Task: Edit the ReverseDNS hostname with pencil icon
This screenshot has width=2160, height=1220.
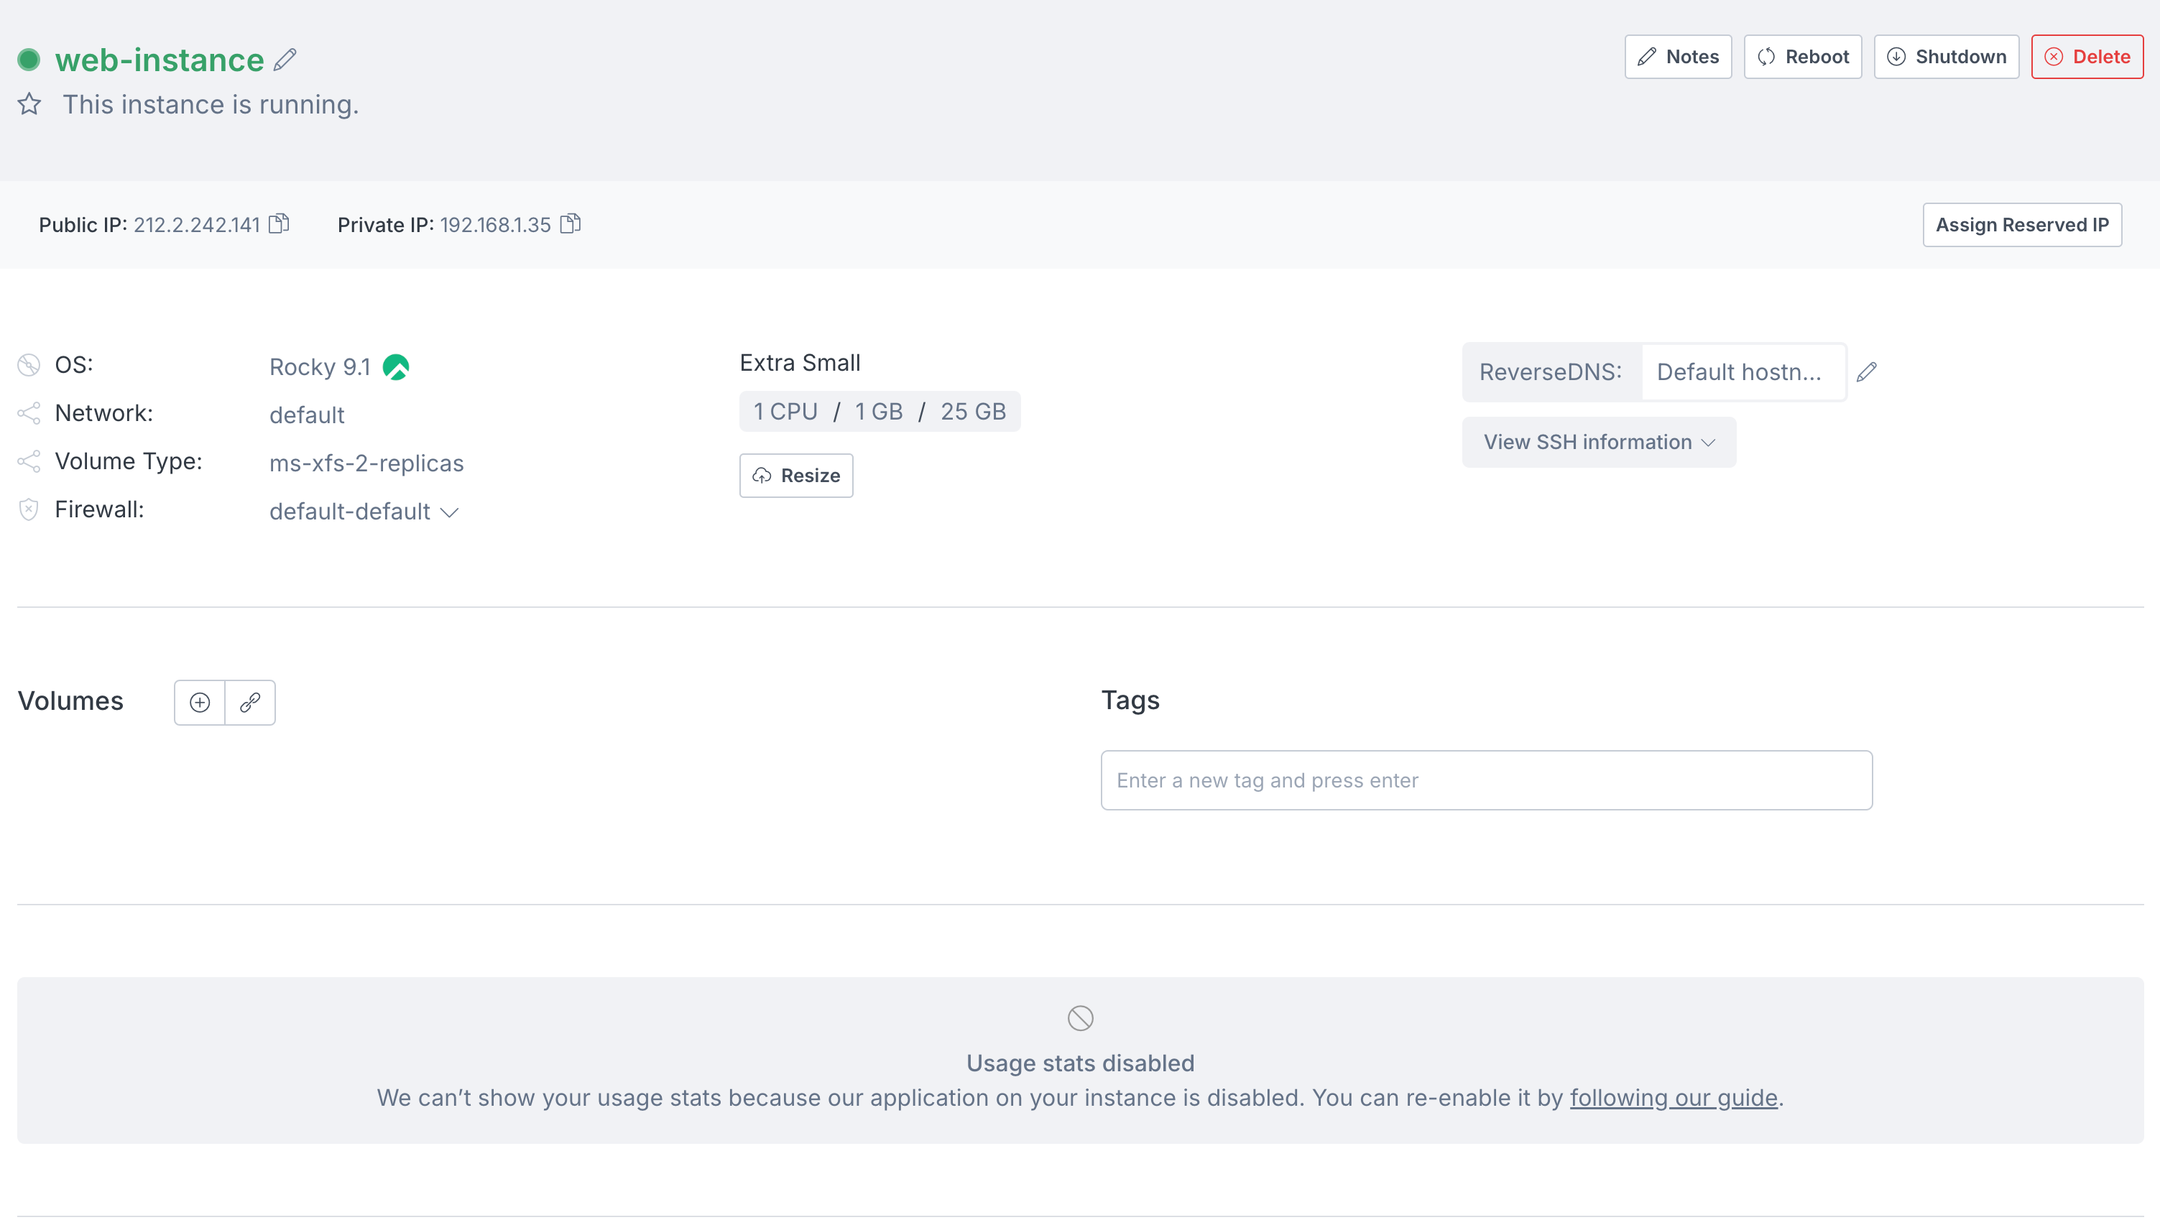Action: (x=1867, y=371)
